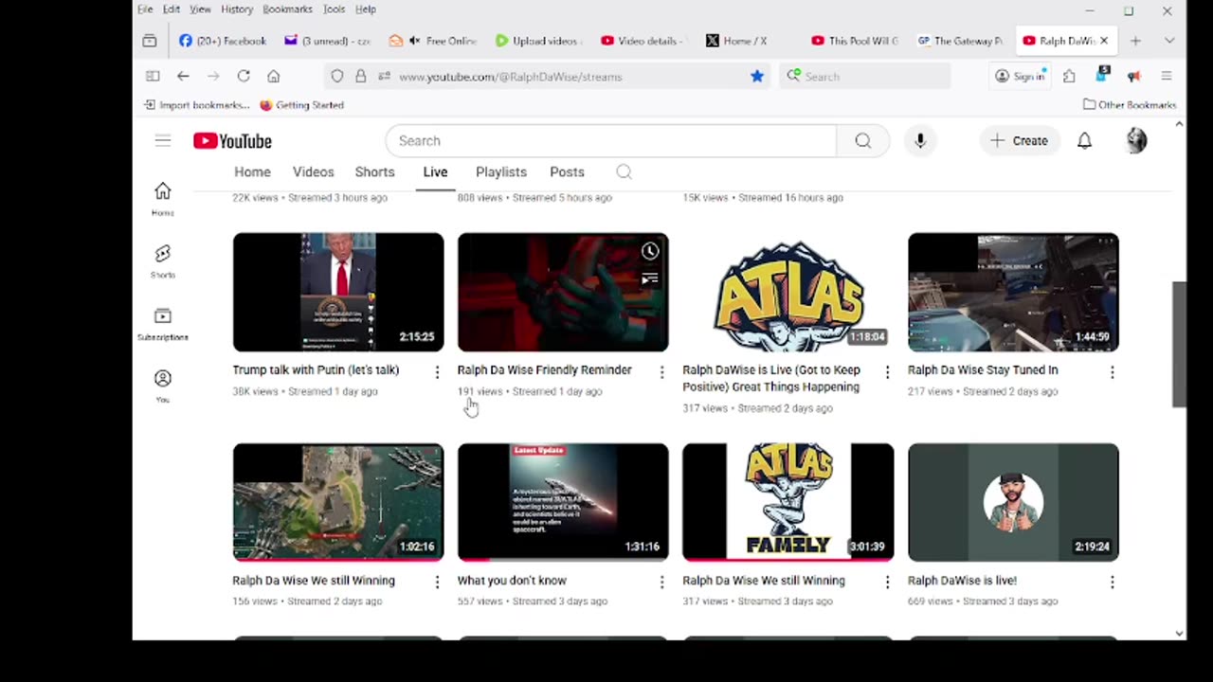
Task: Add Friendly Reminder video to queue
Action: pos(650,278)
